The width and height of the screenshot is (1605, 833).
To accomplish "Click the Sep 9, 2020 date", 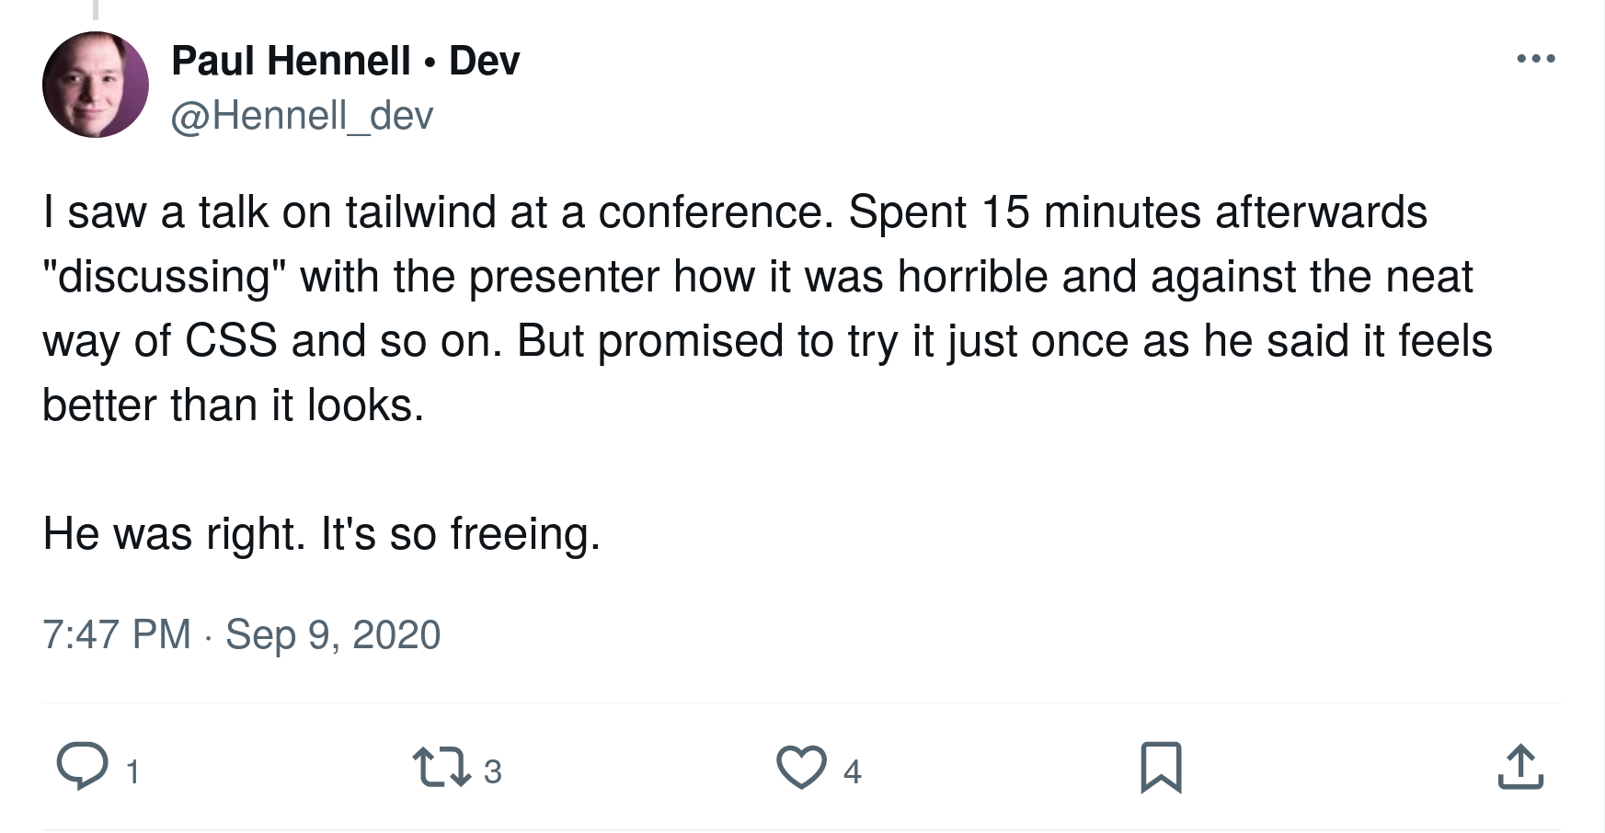I will point(333,634).
